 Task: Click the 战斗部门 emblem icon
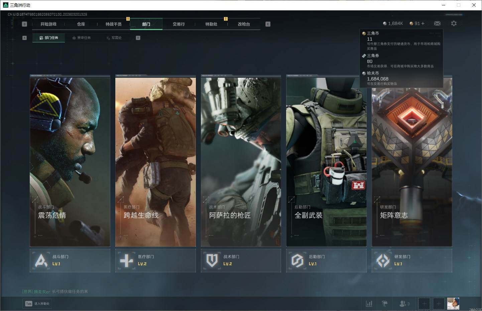coord(41,260)
